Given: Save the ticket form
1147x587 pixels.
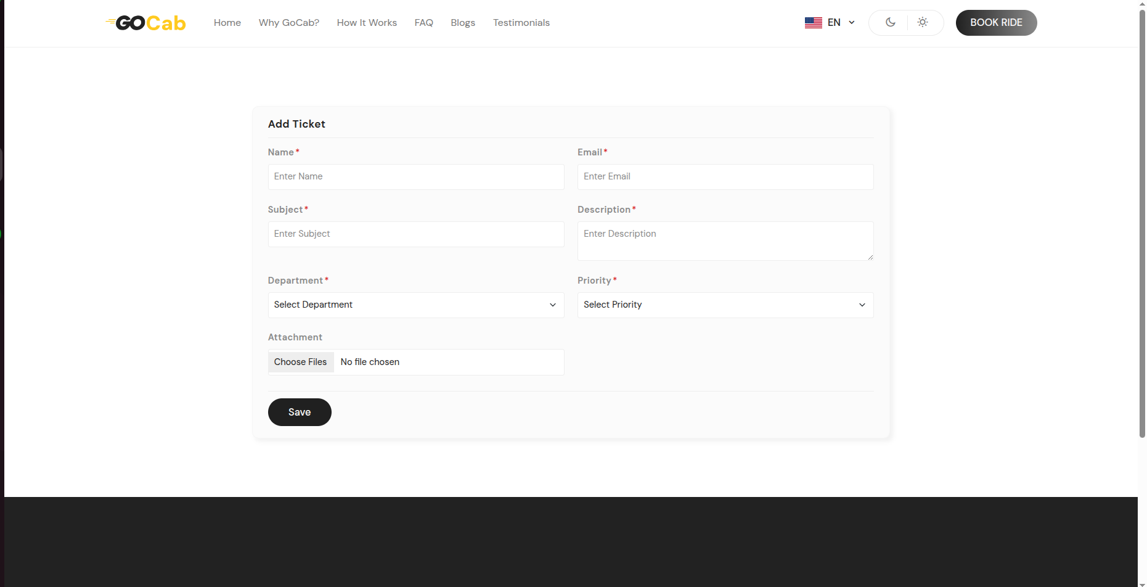Looking at the screenshot, I should tap(300, 413).
